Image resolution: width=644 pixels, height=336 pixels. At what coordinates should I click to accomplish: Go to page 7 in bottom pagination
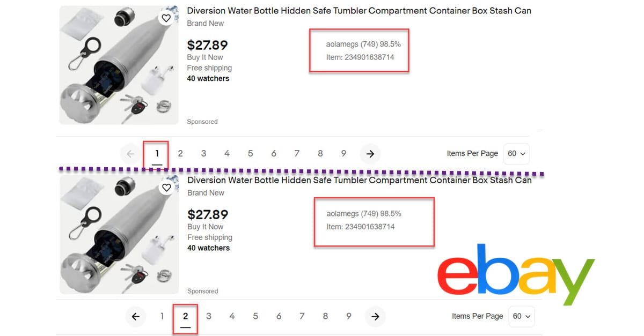[x=302, y=316]
